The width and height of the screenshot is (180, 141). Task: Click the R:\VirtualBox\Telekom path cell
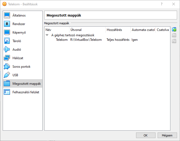point(86,40)
